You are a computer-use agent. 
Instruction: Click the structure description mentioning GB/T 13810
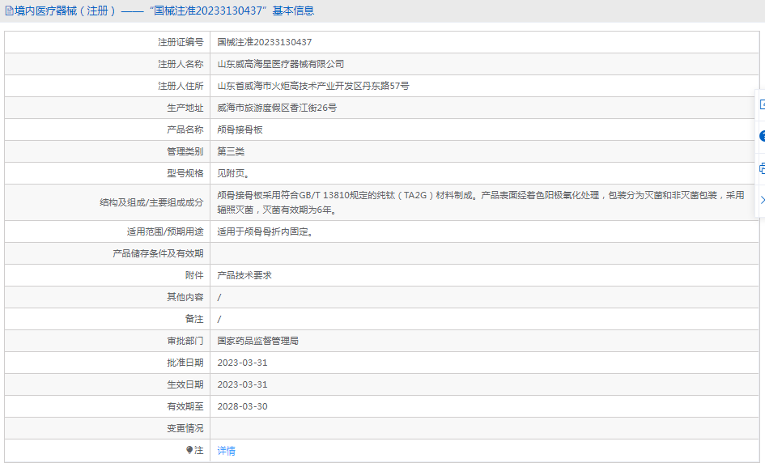coord(481,202)
